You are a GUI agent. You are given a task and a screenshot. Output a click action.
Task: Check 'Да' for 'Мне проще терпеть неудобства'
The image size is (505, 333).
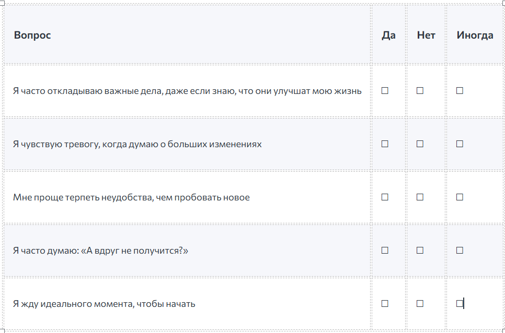click(x=385, y=197)
